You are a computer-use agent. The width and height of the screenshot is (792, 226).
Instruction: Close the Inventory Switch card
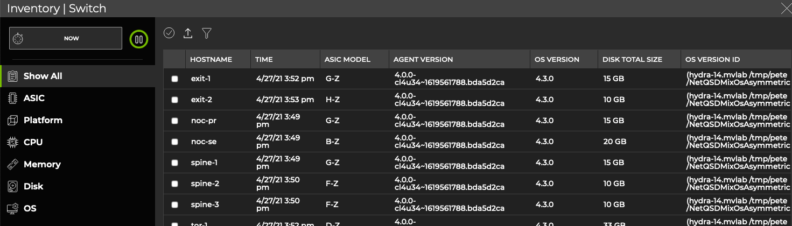786,8
